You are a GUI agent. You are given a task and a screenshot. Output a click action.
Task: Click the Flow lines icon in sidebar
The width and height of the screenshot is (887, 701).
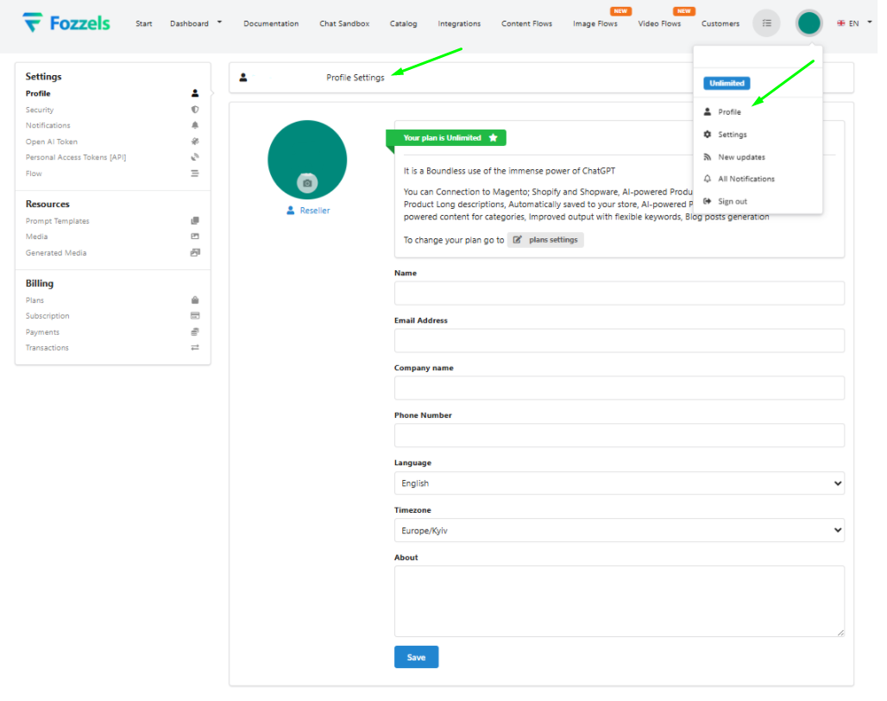tap(195, 174)
